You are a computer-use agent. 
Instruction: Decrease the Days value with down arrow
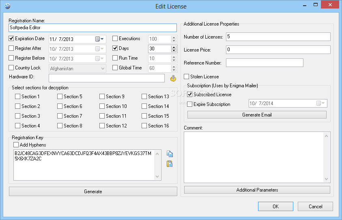174,51
